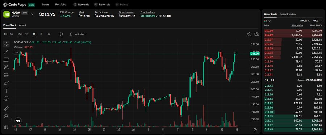Click the Size NVDA column header
The height and width of the screenshot is (135, 326).
(x=297, y=26)
